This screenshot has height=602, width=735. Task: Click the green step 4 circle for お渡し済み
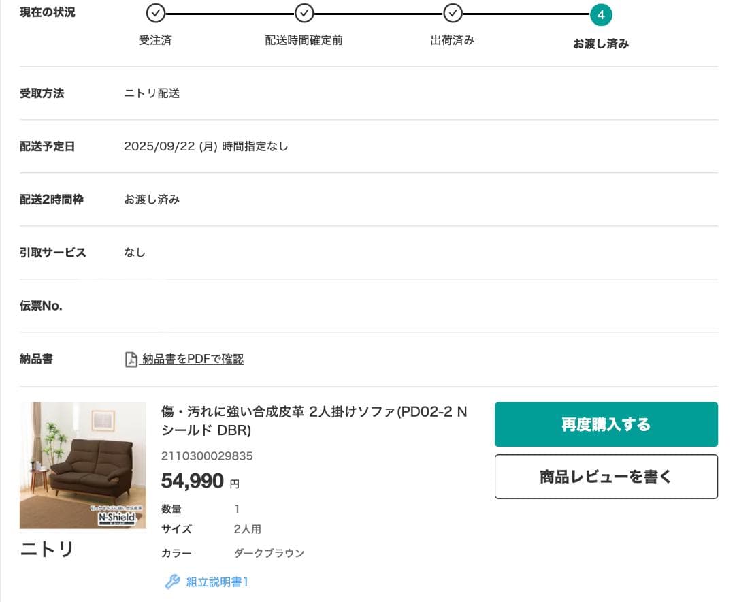601,15
